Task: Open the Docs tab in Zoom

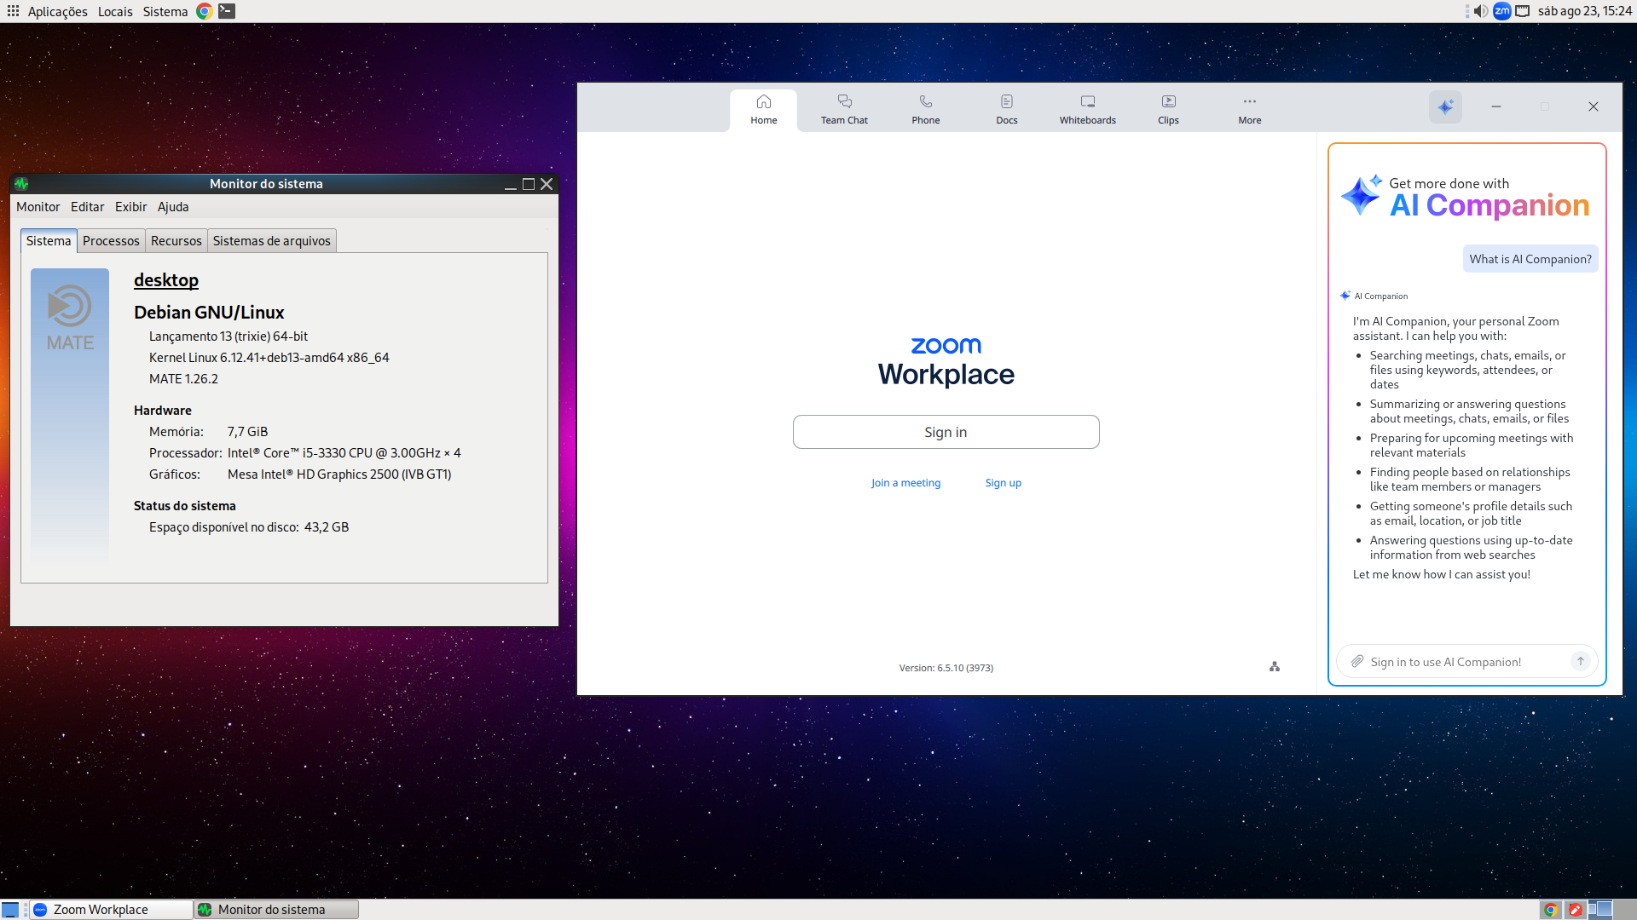Action: click(x=1006, y=110)
